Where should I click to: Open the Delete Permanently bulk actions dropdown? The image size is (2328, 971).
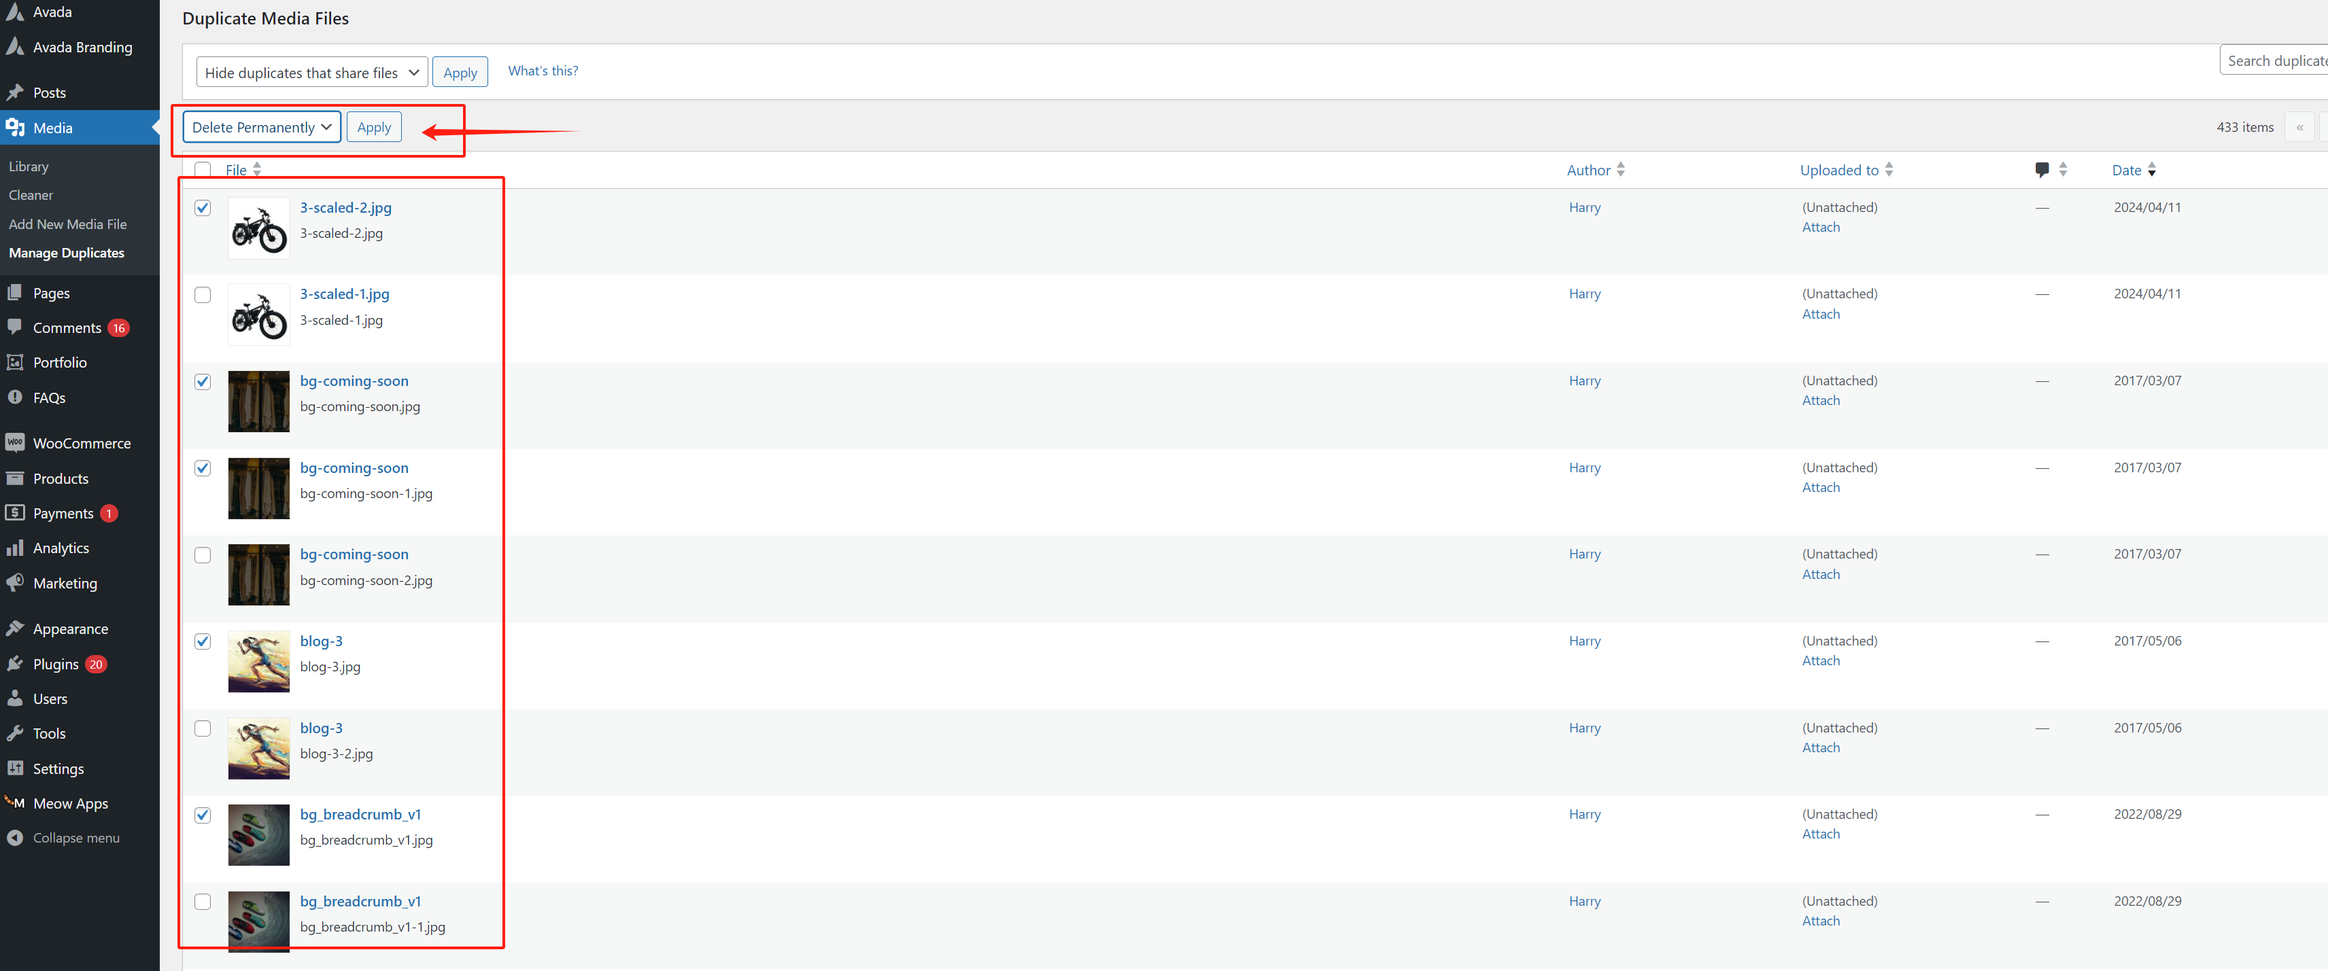[x=261, y=127]
